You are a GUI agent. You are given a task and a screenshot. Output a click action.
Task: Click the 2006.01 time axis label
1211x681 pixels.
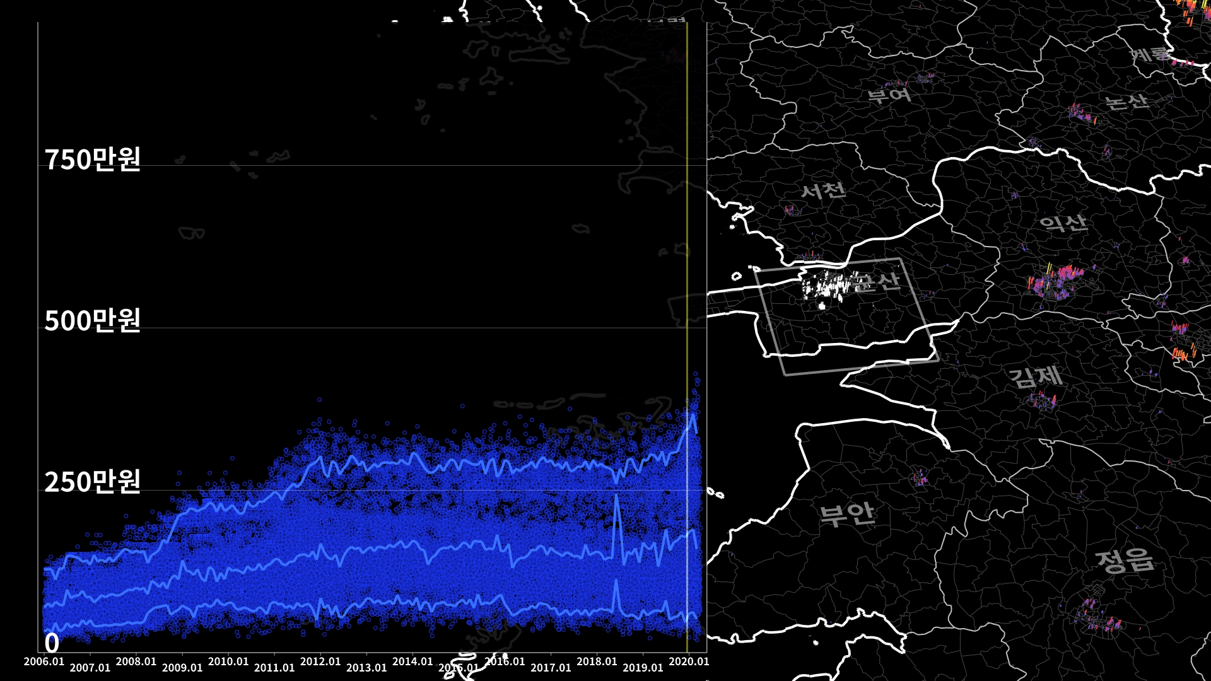44,661
